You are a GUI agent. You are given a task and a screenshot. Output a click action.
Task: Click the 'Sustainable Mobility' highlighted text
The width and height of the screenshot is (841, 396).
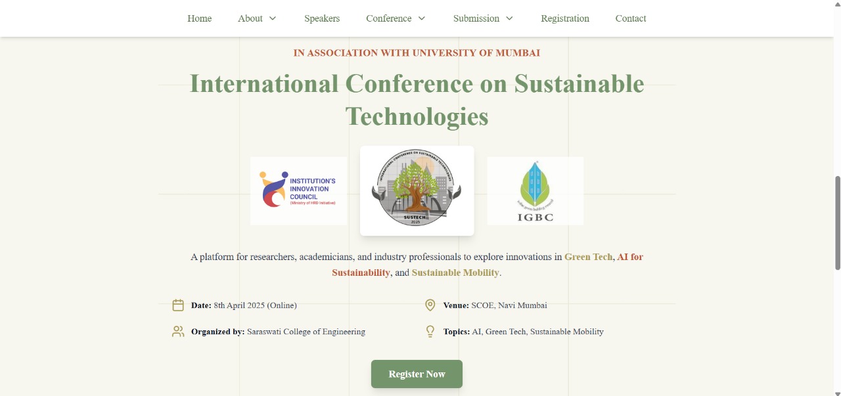pos(455,273)
